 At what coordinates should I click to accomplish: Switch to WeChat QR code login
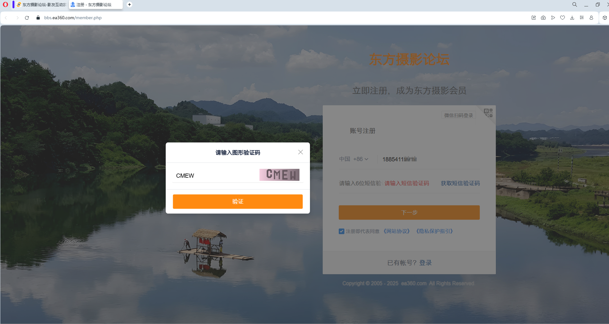pos(488,113)
